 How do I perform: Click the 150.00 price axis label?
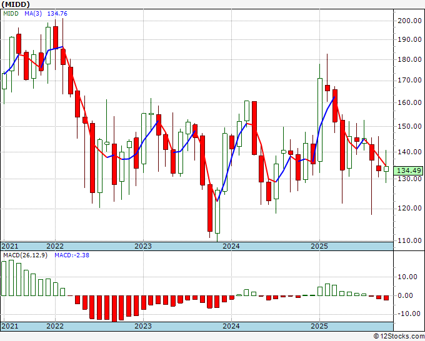click(x=409, y=126)
